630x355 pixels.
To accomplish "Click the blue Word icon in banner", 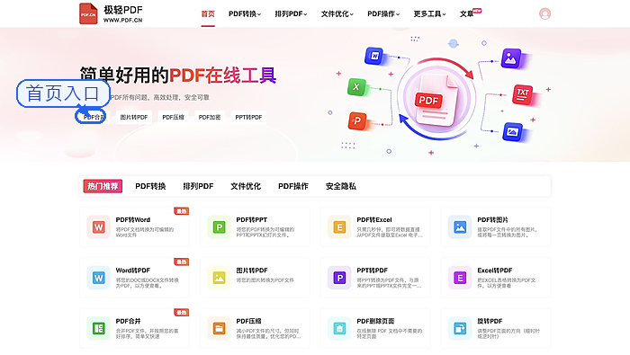I will click(x=374, y=56).
